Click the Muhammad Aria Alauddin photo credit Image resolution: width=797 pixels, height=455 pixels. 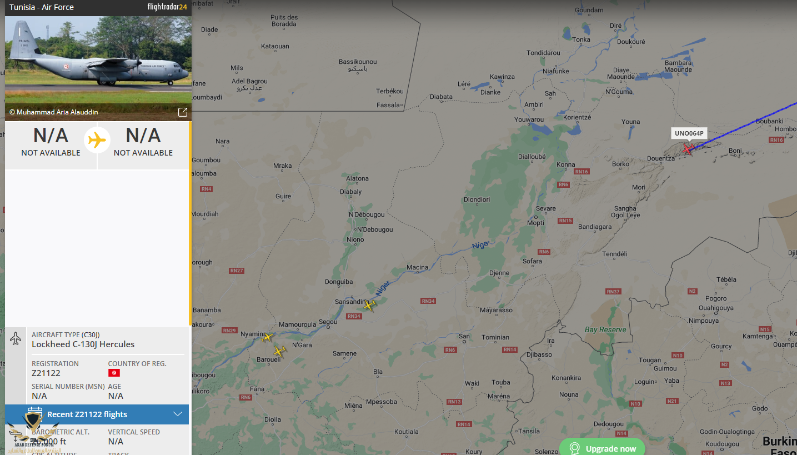click(54, 112)
